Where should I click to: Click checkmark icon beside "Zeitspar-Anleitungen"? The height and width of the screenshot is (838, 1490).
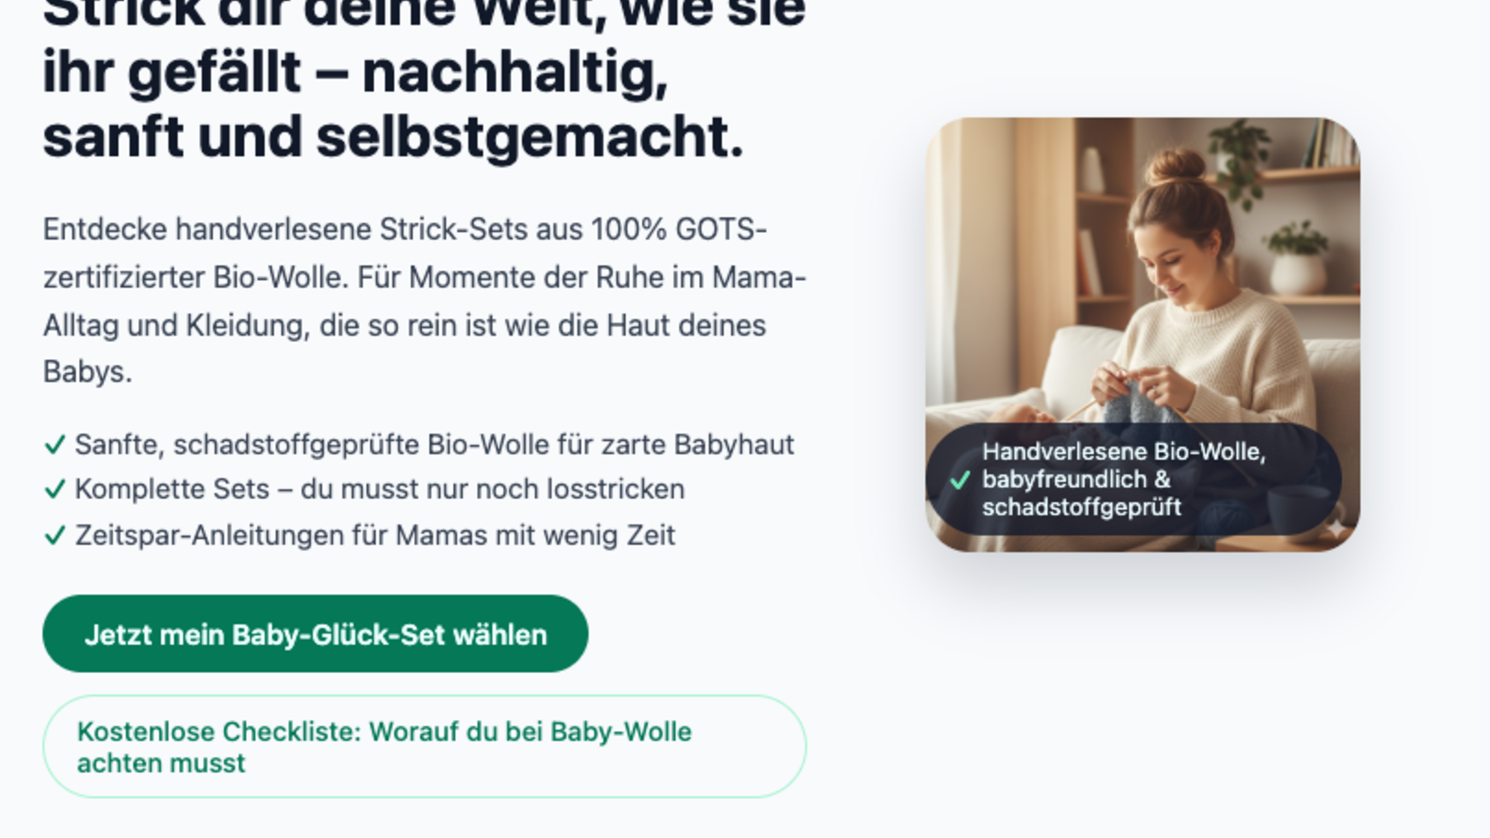pyautogui.click(x=54, y=535)
